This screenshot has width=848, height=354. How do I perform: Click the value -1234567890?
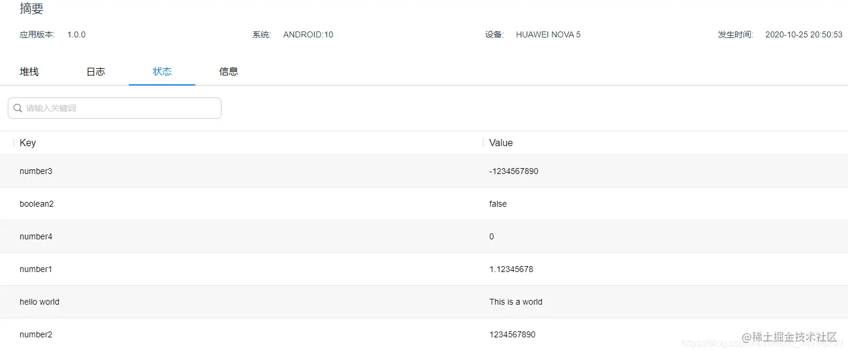point(514,171)
